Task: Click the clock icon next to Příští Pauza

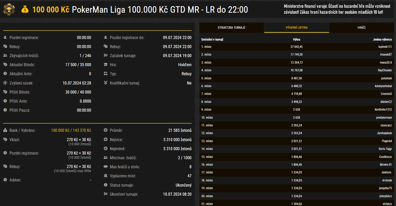Action: 5,110
